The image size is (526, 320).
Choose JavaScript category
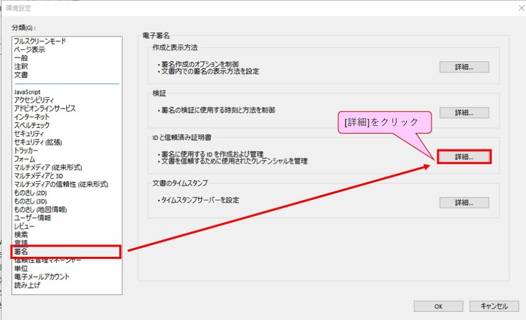pyautogui.click(x=27, y=91)
